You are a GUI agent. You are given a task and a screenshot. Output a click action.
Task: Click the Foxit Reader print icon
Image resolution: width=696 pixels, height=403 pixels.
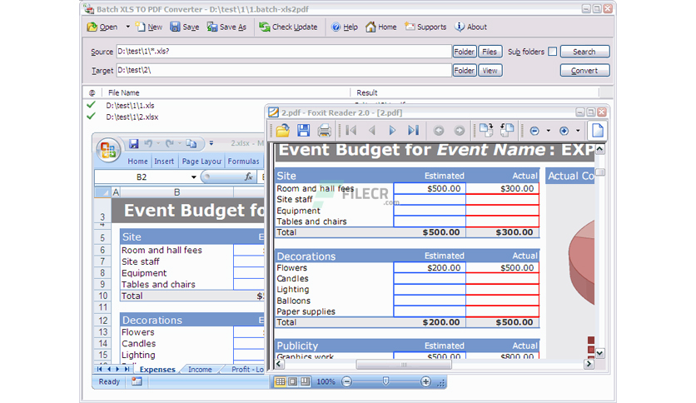(325, 131)
